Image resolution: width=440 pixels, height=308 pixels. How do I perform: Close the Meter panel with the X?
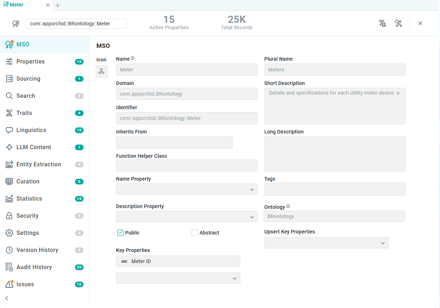(x=420, y=24)
